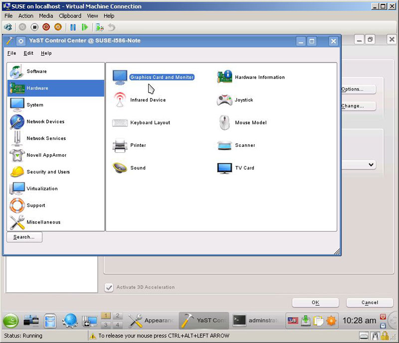Click Options... button in background window
The width and height of the screenshot is (399, 343).
coord(358,89)
